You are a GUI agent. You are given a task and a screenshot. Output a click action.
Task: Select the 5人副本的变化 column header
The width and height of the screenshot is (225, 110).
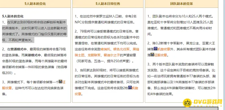[x=35, y=4]
